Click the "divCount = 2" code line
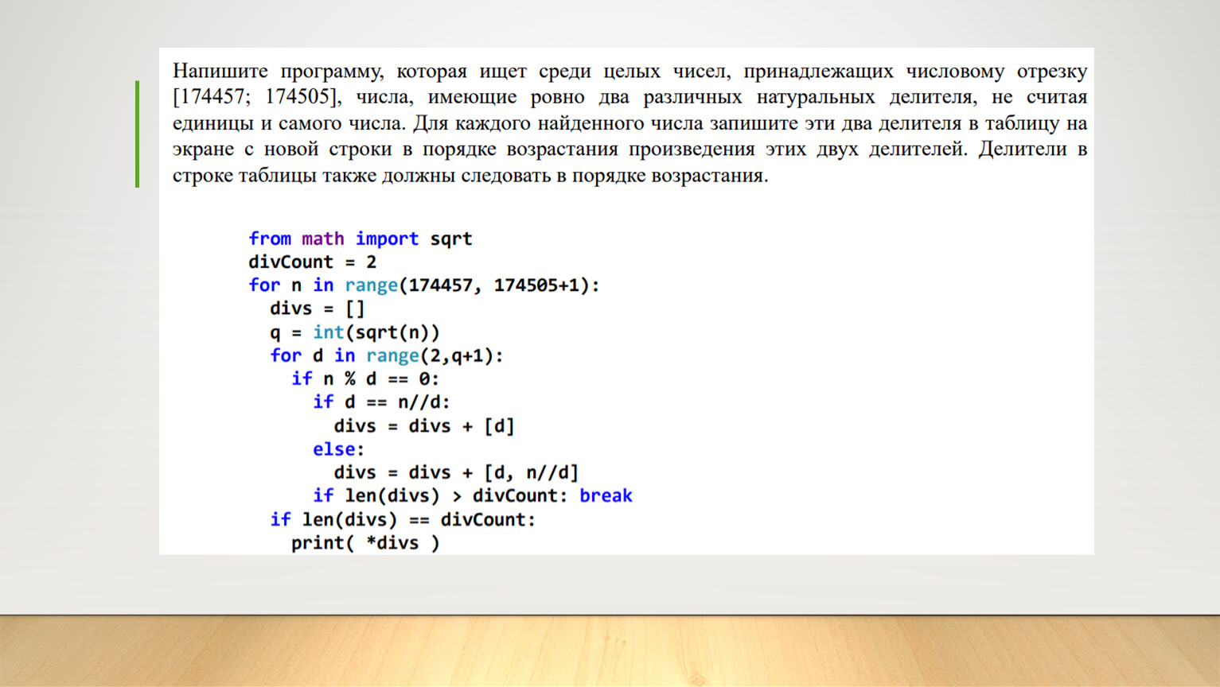1220x687 pixels. click(x=312, y=262)
